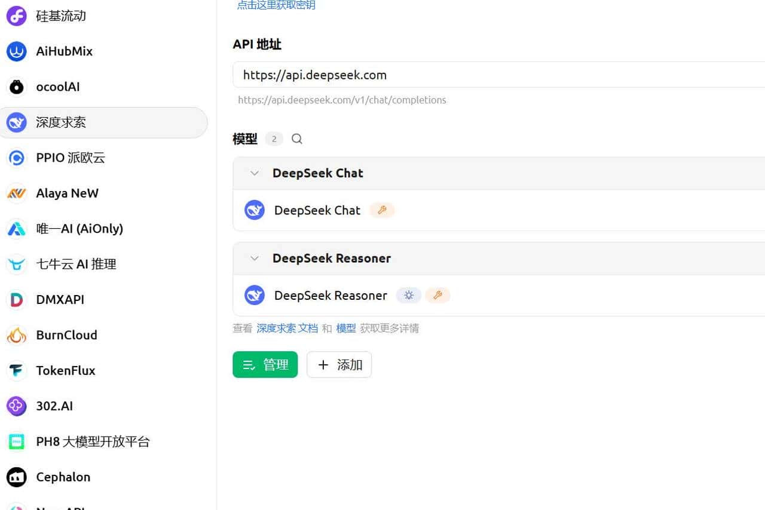The height and width of the screenshot is (510, 765).
Task: Collapse the DeepSeek Reasoner model group
Action: [254, 258]
